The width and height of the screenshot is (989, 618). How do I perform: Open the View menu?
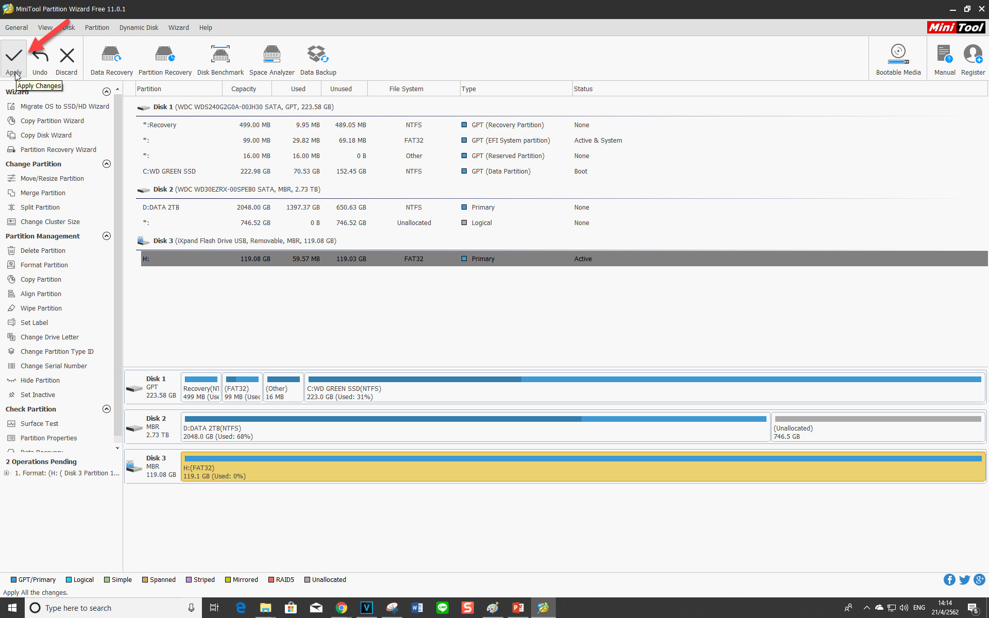tap(45, 27)
